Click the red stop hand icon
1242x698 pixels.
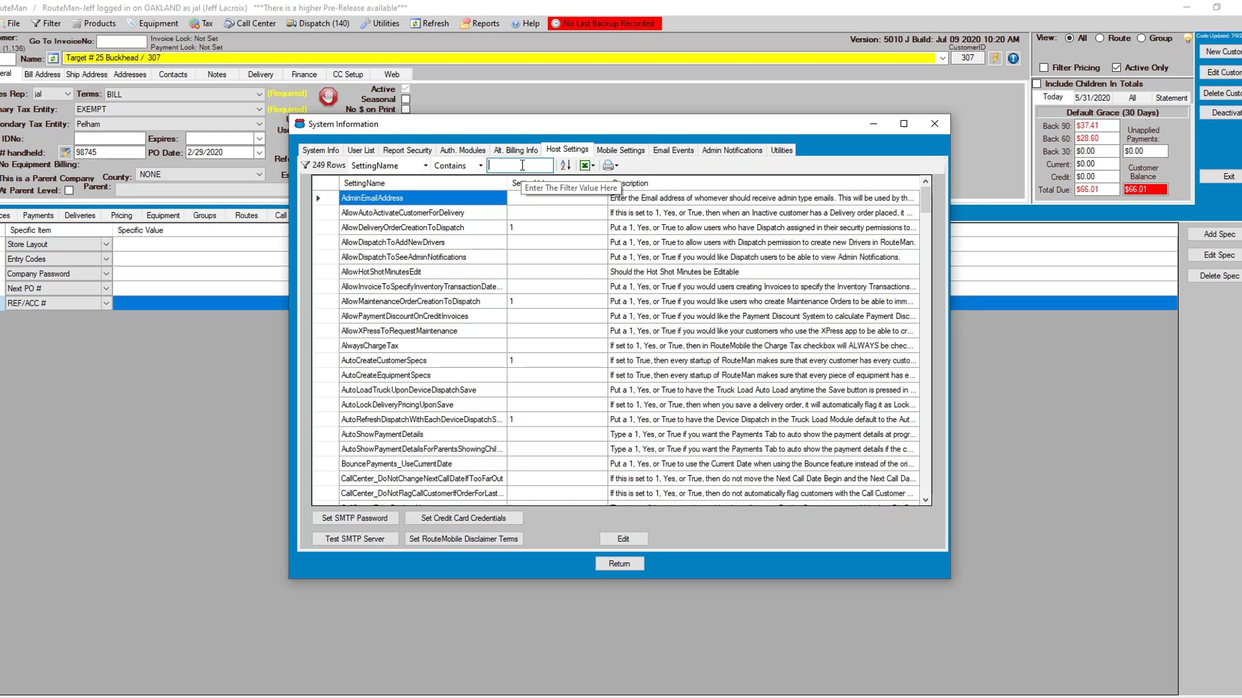tap(328, 97)
